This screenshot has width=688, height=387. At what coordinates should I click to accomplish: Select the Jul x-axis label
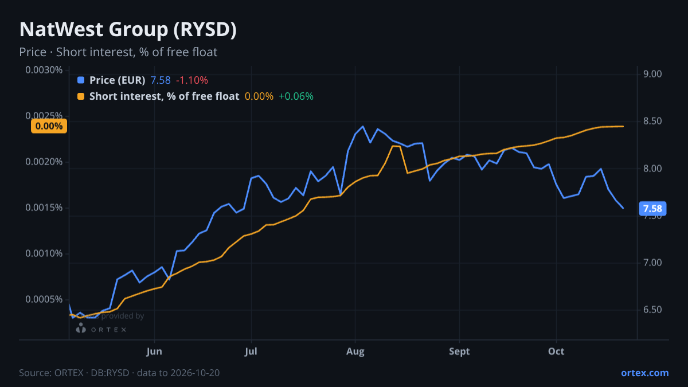[x=251, y=351]
